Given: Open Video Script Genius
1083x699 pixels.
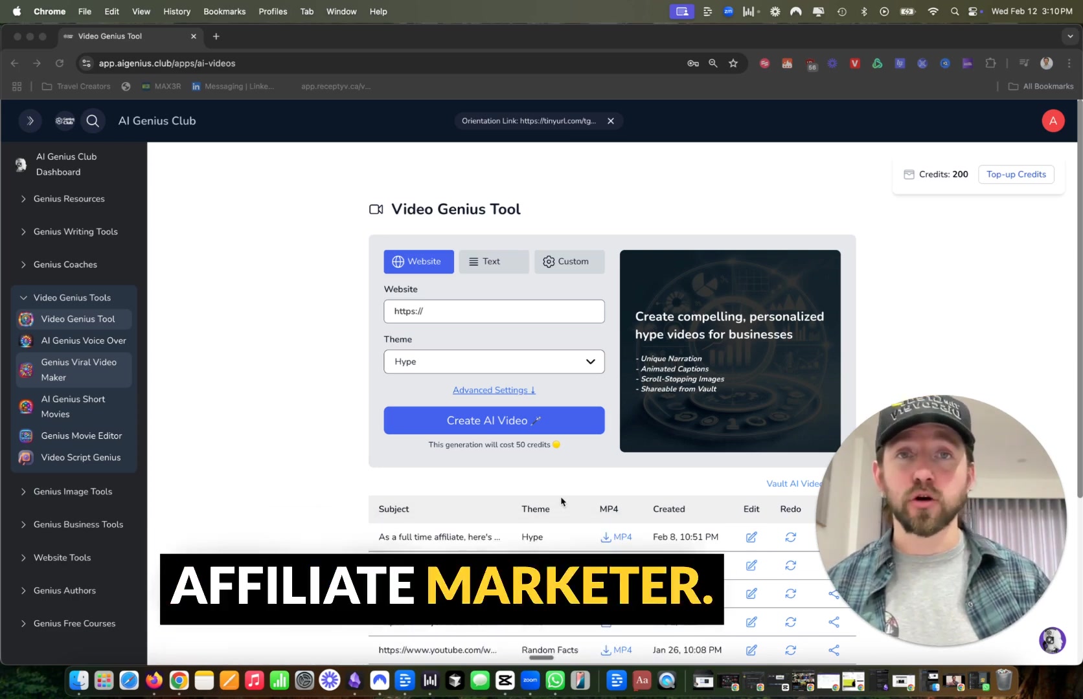Looking at the screenshot, I should pyautogui.click(x=74, y=458).
